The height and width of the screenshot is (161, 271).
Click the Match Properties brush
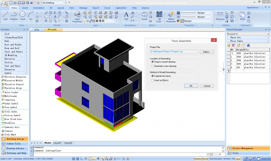171,17
